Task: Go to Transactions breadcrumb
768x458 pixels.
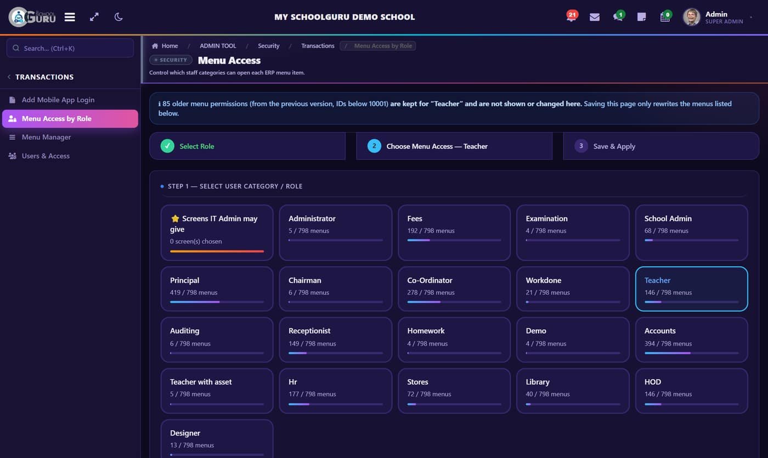Action: pyautogui.click(x=318, y=46)
